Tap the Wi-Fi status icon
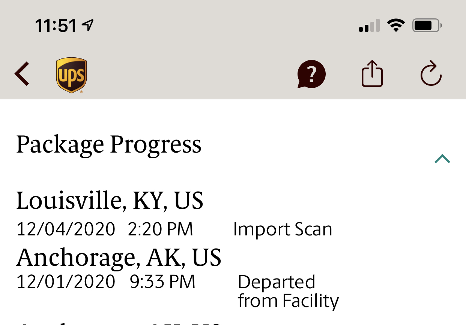Viewport: 466px width, 325px height. click(x=396, y=25)
